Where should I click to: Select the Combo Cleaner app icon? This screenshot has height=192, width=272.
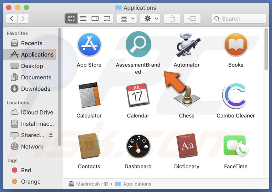[x=235, y=96]
